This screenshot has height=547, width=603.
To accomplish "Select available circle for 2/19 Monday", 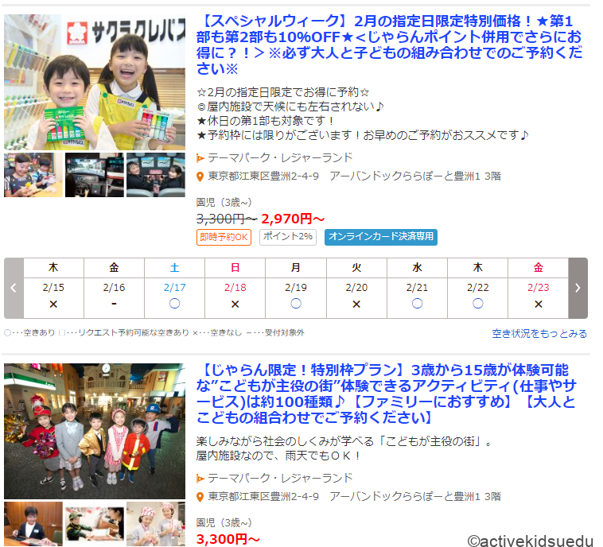I will pos(296,304).
